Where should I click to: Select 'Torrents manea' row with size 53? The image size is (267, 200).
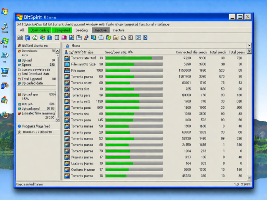click(x=155, y=139)
